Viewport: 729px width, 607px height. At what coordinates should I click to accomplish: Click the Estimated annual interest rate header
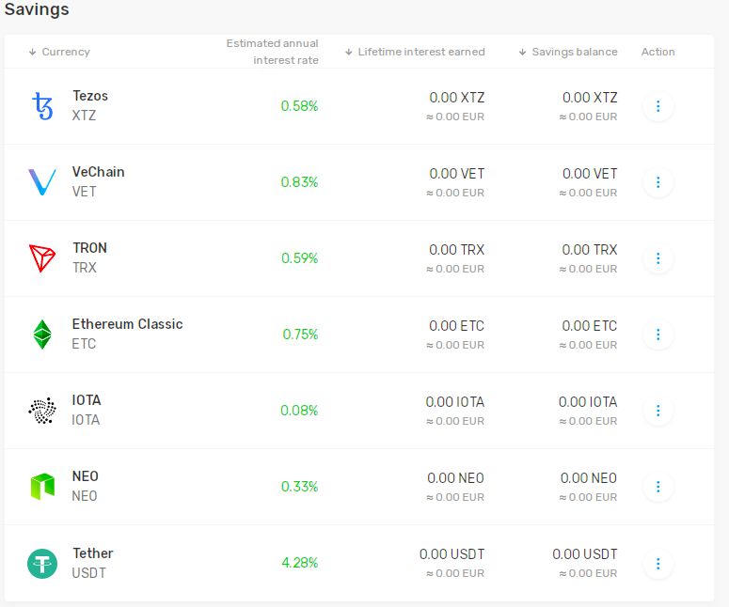coord(273,52)
